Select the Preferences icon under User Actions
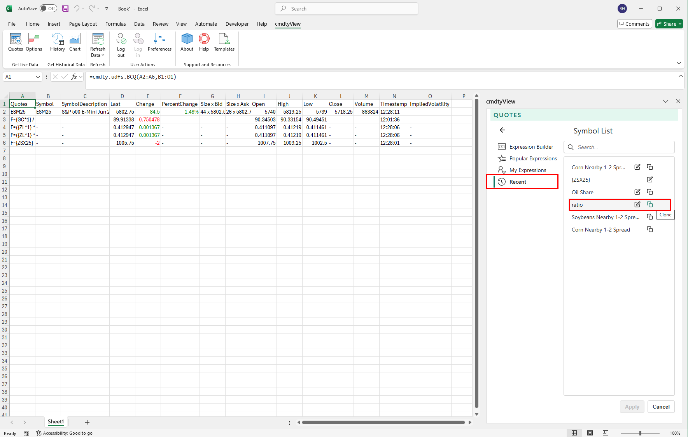This screenshot has height=437, width=688. pyautogui.click(x=159, y=44)
